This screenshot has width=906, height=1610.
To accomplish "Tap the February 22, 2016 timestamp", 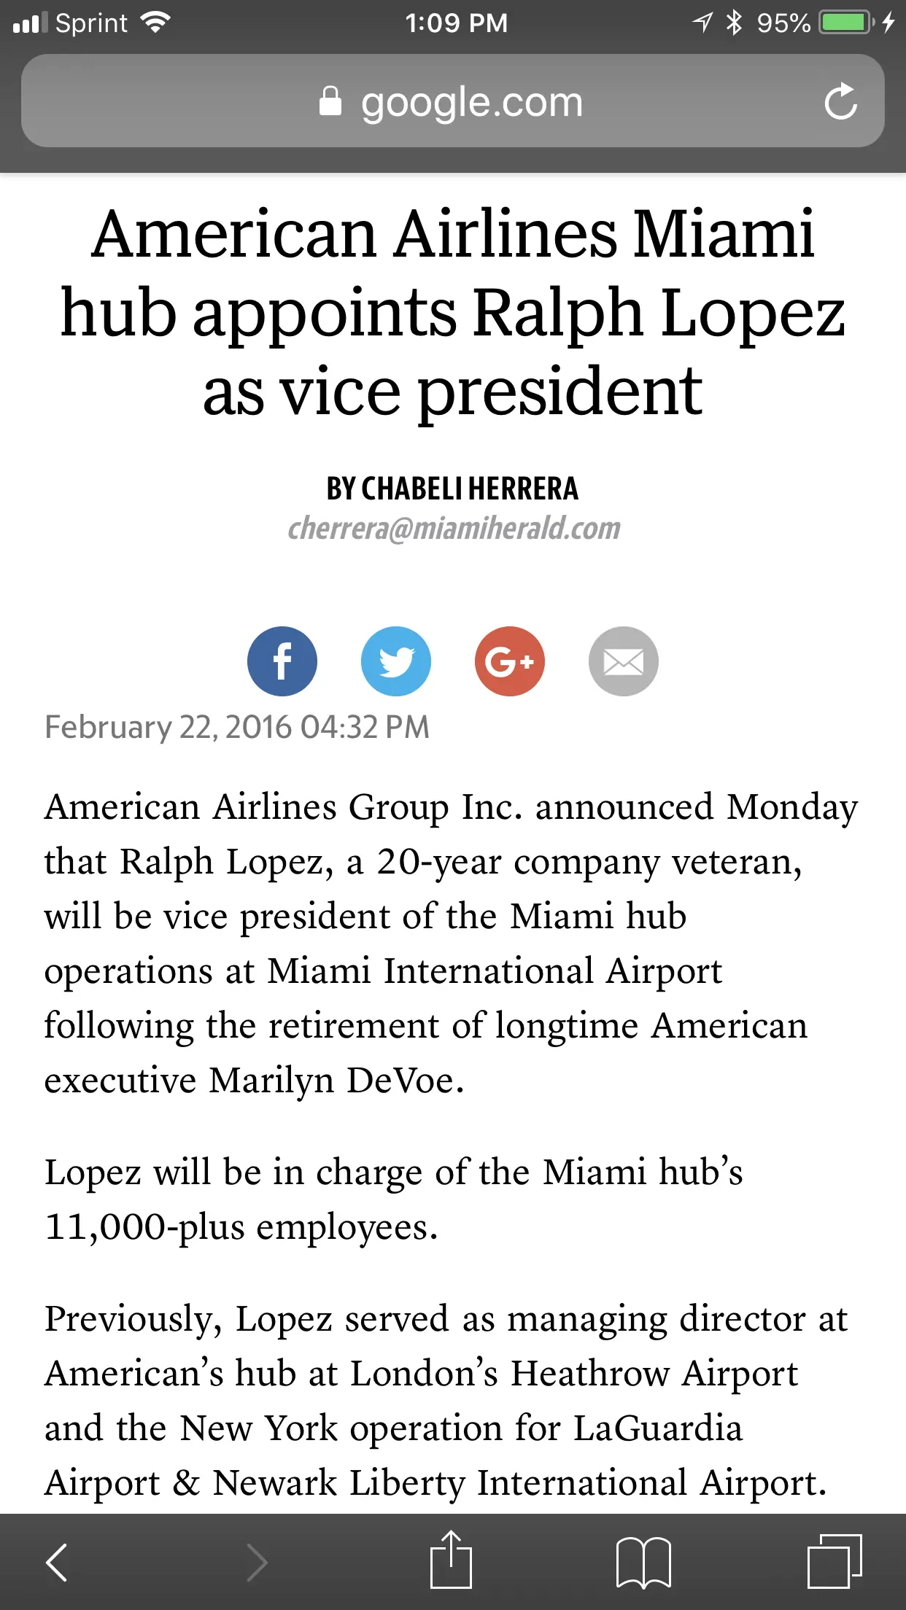I will click(x=237, y=727).
